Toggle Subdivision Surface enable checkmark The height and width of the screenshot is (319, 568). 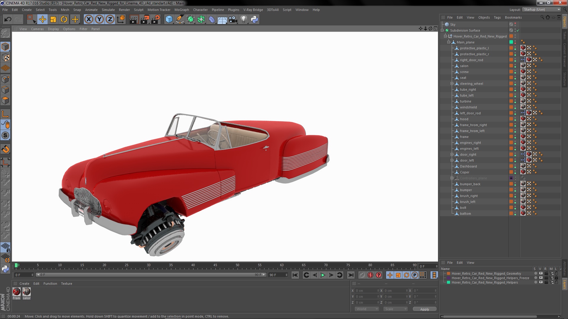tap(518, 30)
